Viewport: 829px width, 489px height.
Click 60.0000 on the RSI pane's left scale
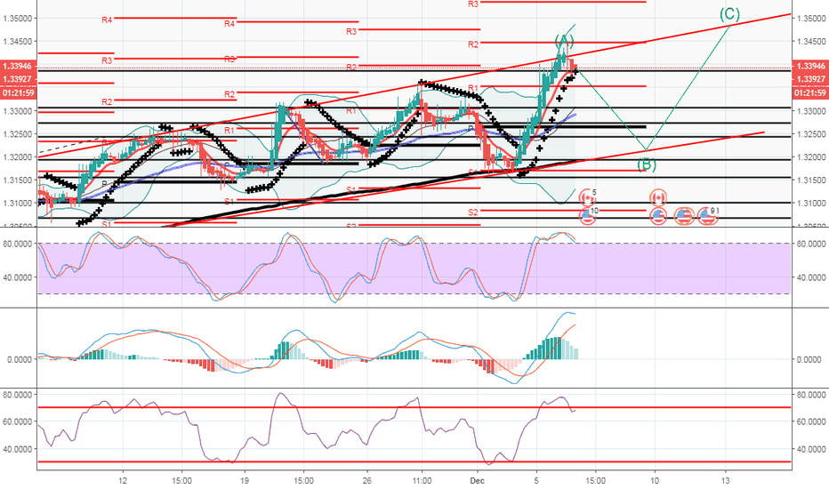point(18,421)
